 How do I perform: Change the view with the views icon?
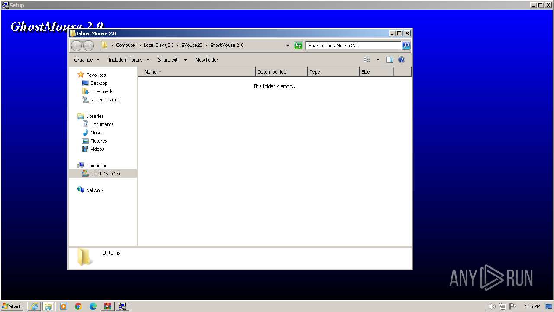tap(367, 60)
